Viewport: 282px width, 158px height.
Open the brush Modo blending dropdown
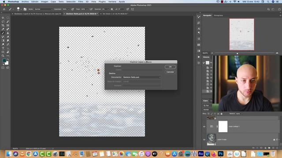(x=43, y=9)
